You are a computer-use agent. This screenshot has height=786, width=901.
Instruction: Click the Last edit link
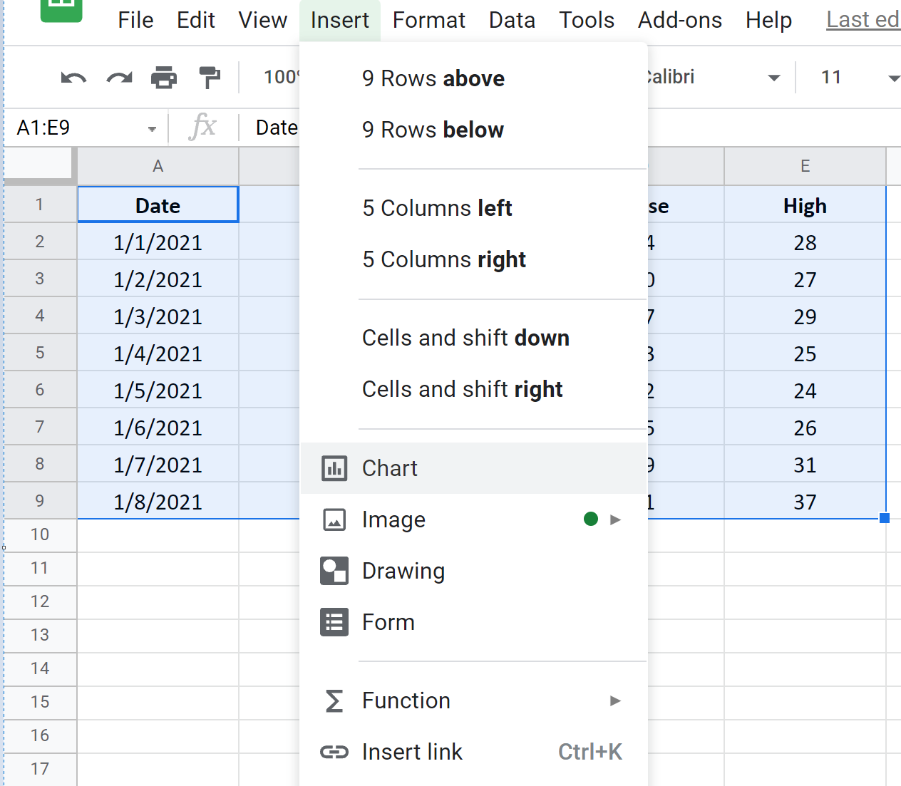(x=863, y=20)
